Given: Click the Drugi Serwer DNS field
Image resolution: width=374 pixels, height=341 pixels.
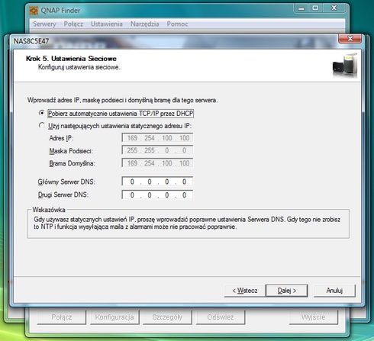Looking at the screenshot, I should tap(157, 195).
